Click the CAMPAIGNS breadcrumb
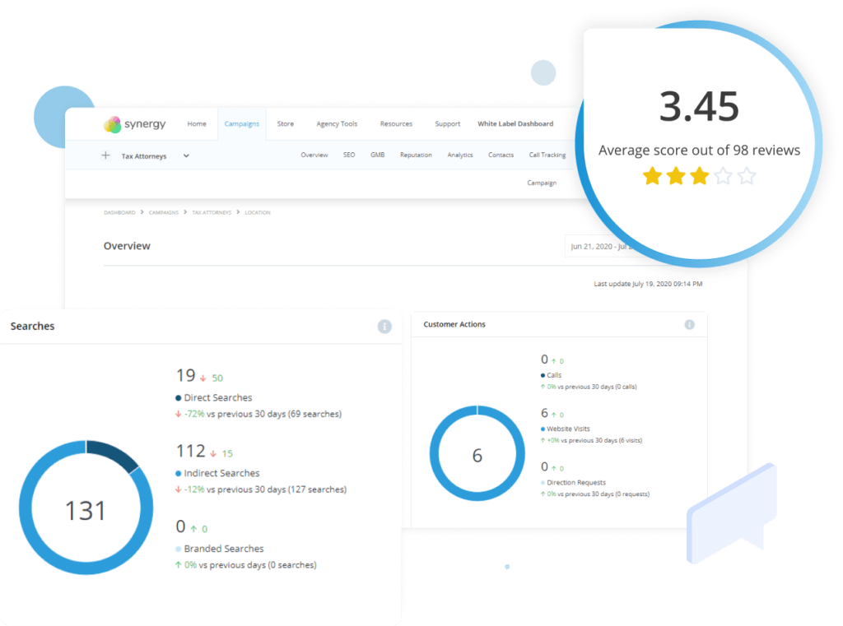 click(164, 213)
